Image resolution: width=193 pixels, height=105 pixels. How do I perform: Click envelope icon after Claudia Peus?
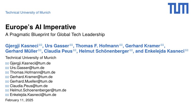point(74,50)
